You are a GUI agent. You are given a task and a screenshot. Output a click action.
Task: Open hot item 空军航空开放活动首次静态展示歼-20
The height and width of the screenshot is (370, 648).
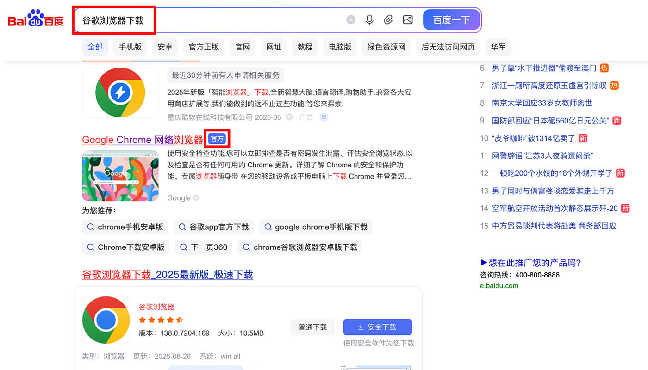coord(555,208)
